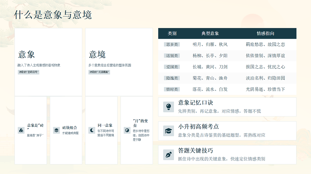
Task: Select the line 先辨类别，再记意象，对应情感，答题不慌
Action: 220,111
